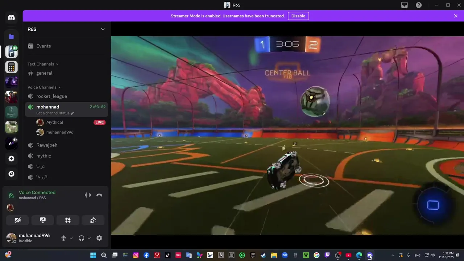The width and height of the screenshot is (464, 261).
Task: Open Steam from the taskbar
Action: coord(263,255)
